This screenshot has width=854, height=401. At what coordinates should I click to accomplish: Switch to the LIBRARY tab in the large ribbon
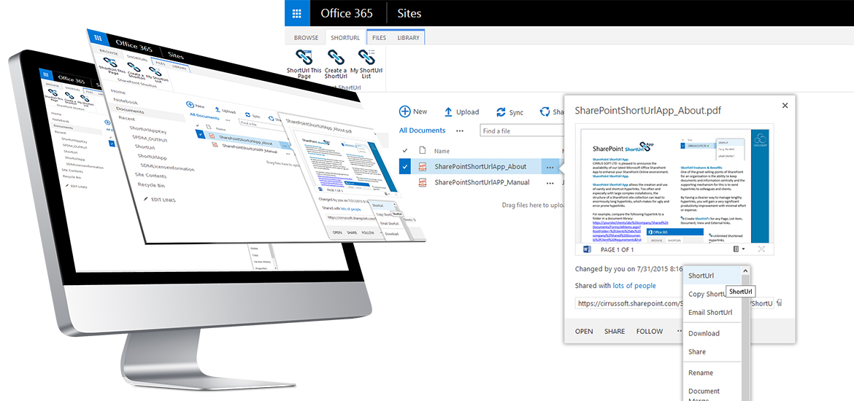point(409,38)
